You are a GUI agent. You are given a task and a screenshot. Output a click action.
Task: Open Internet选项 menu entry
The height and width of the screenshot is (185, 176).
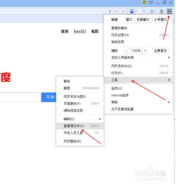click(x=138, y=95)
